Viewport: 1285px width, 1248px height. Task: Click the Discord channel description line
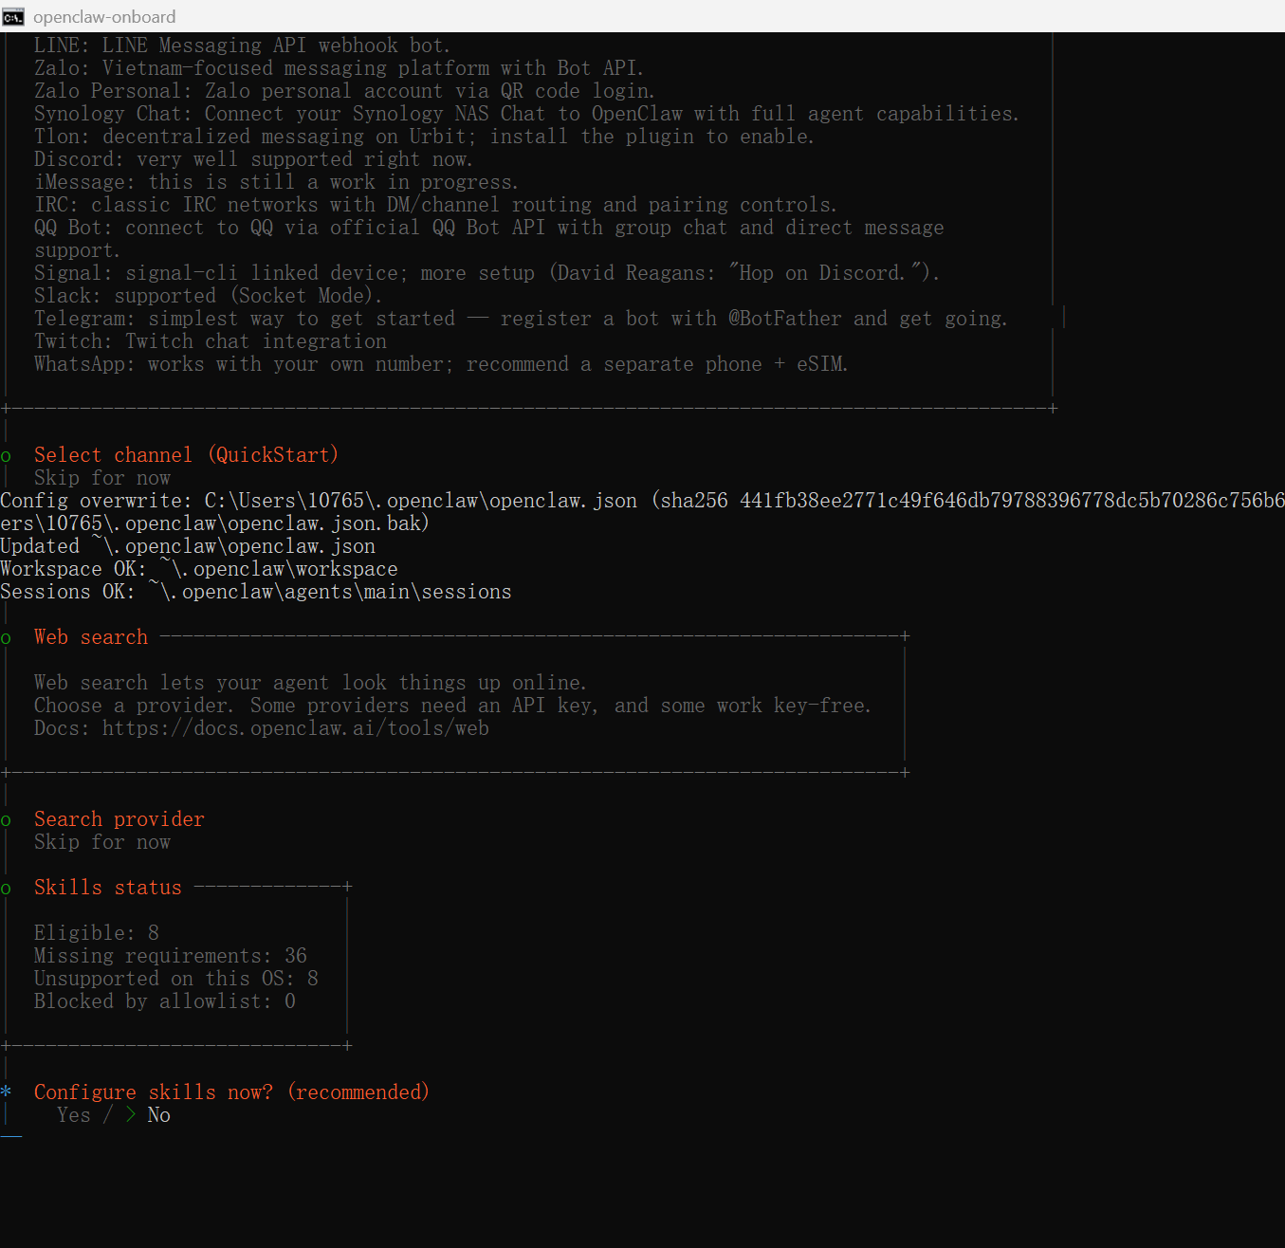click(253, 159)
